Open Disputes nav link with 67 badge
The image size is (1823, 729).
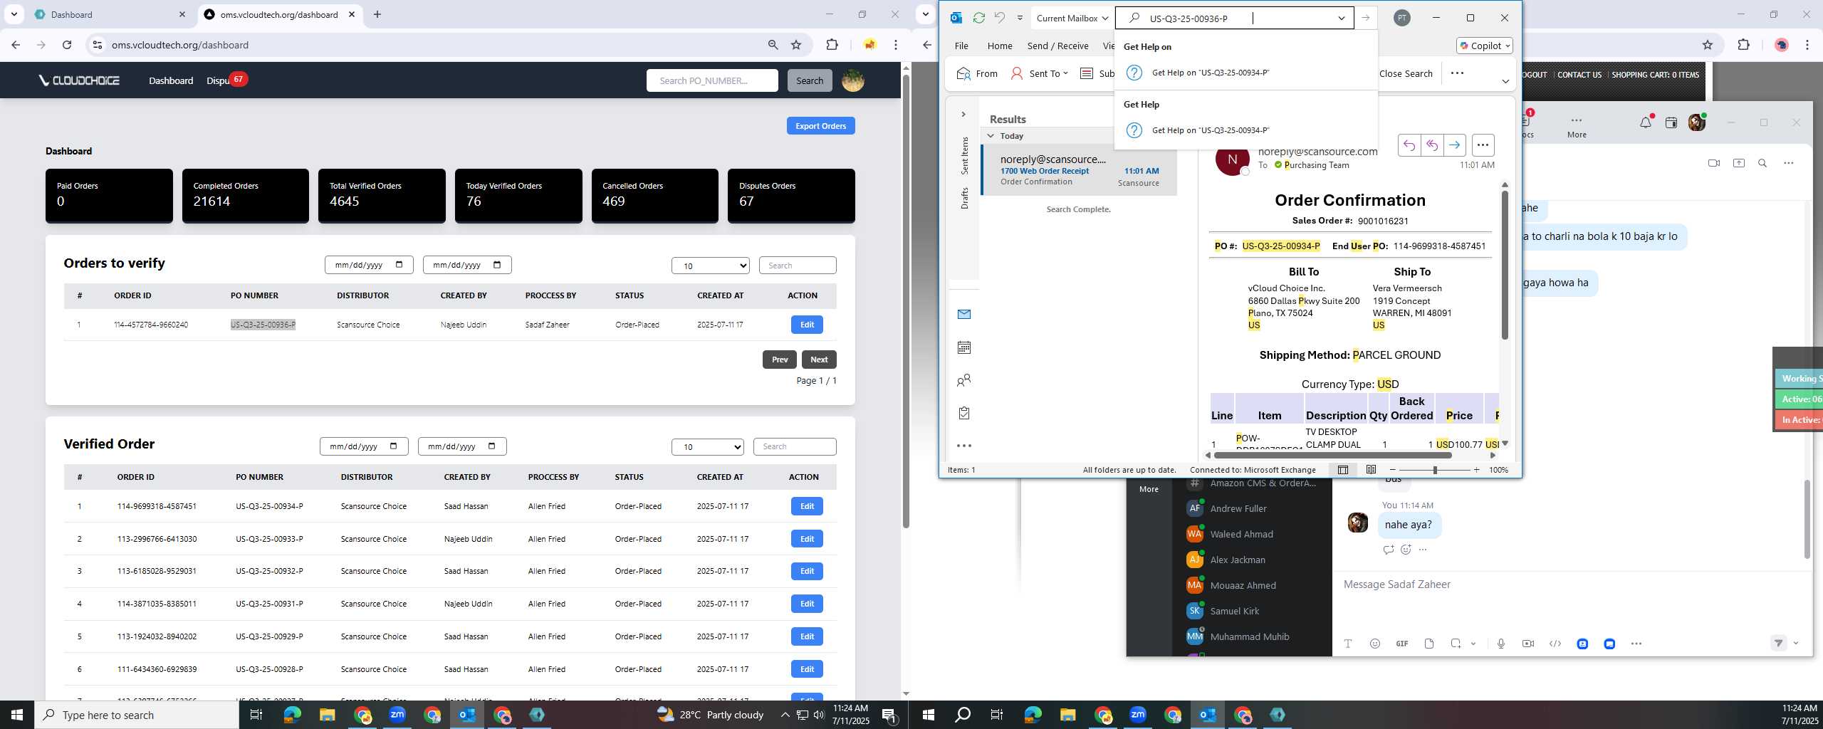point(226,80)
